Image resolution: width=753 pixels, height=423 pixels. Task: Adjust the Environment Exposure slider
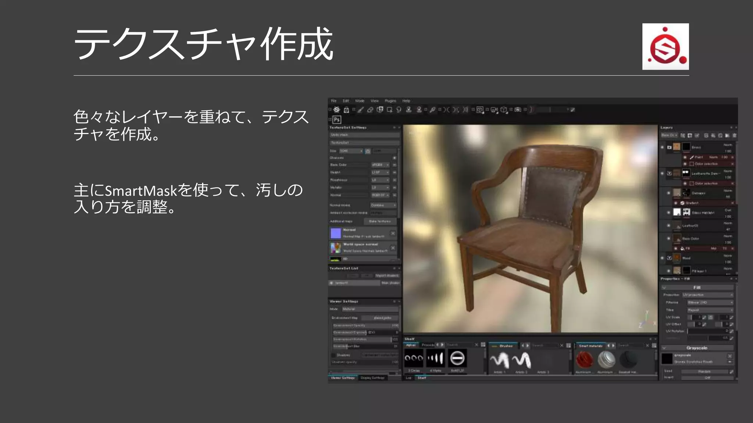pos(365,332)
